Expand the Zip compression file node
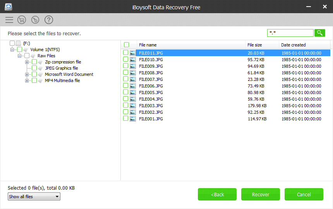The image size is (333, 209). [x=27, y=62]
